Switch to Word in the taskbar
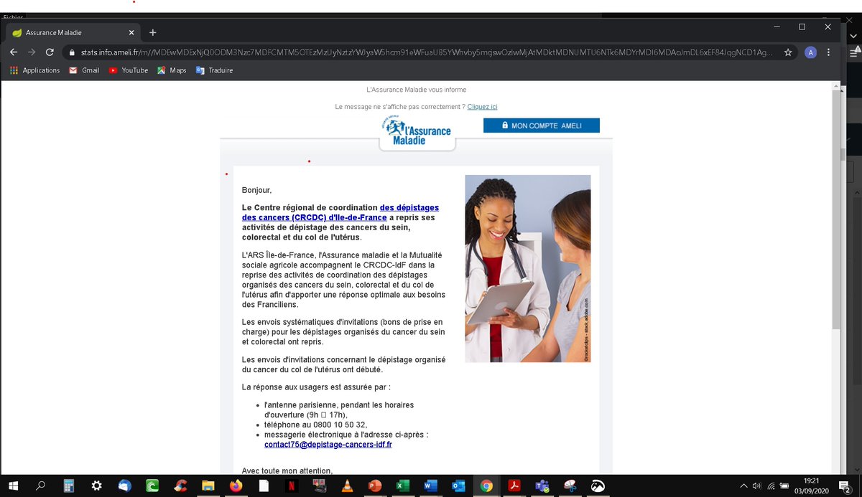This screenshot has width=862, height=497. click(430, 486)
